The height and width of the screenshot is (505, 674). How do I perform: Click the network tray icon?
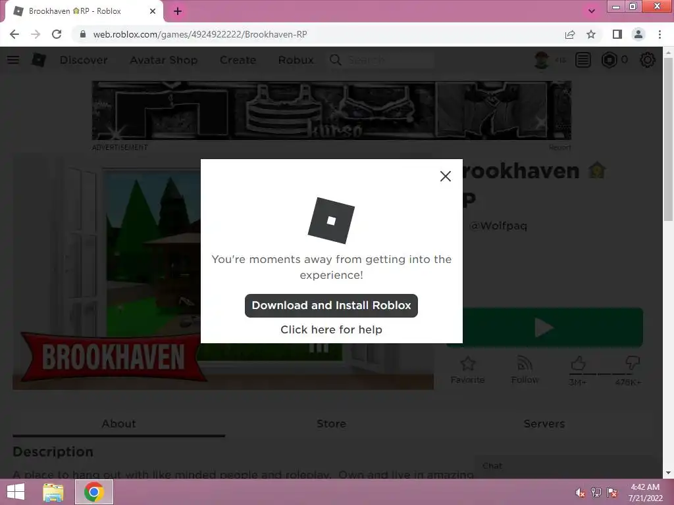[596, 493]
